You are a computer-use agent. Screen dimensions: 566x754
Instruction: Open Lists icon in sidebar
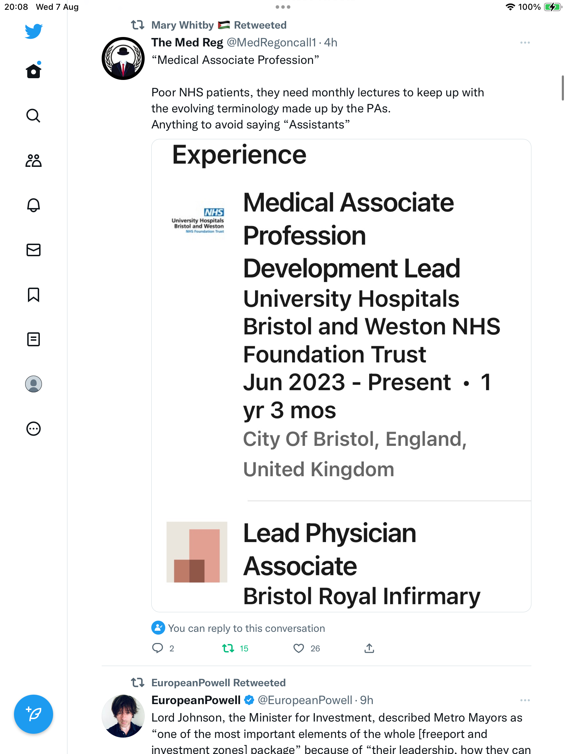(34, 339)
